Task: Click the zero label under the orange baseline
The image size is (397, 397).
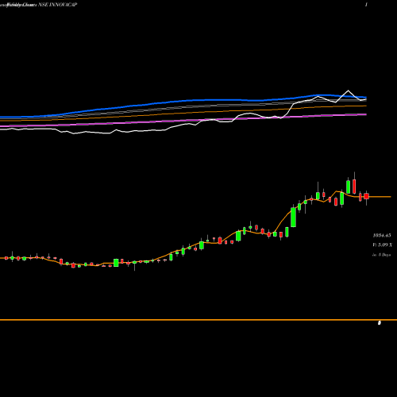Action: 380,322
